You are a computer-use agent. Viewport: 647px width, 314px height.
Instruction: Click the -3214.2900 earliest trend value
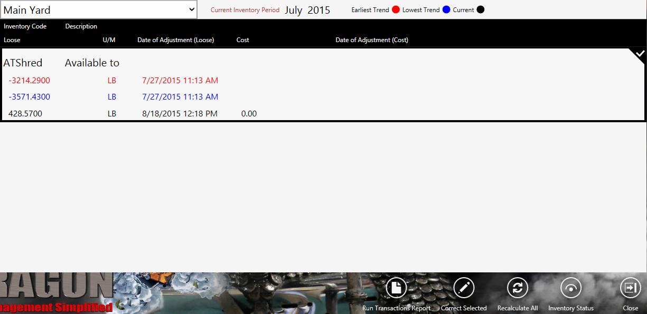[x=30, y=81]
